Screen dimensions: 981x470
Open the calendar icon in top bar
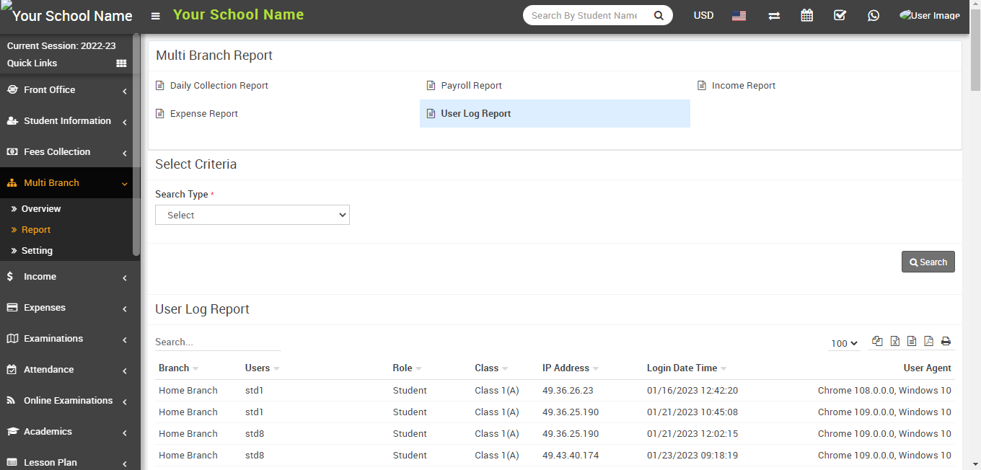[x=806, y=15]
